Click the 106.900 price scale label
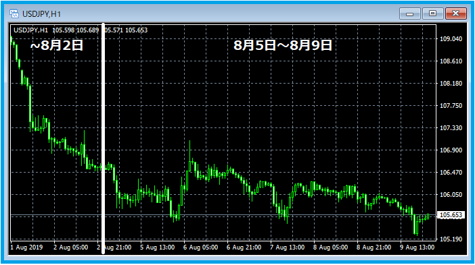Viewport: 475px width, 265px height. coord(451,150)
